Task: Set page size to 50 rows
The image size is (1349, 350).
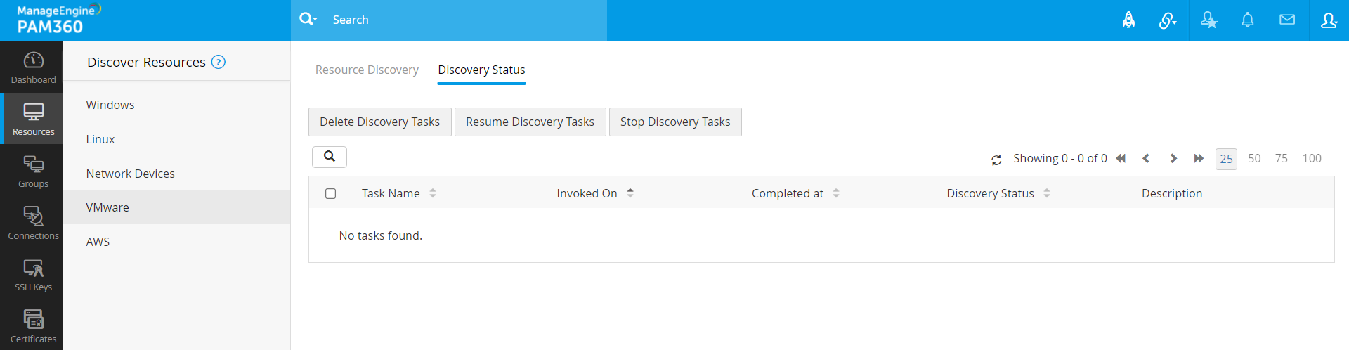Action: (x=1254, y=159)
